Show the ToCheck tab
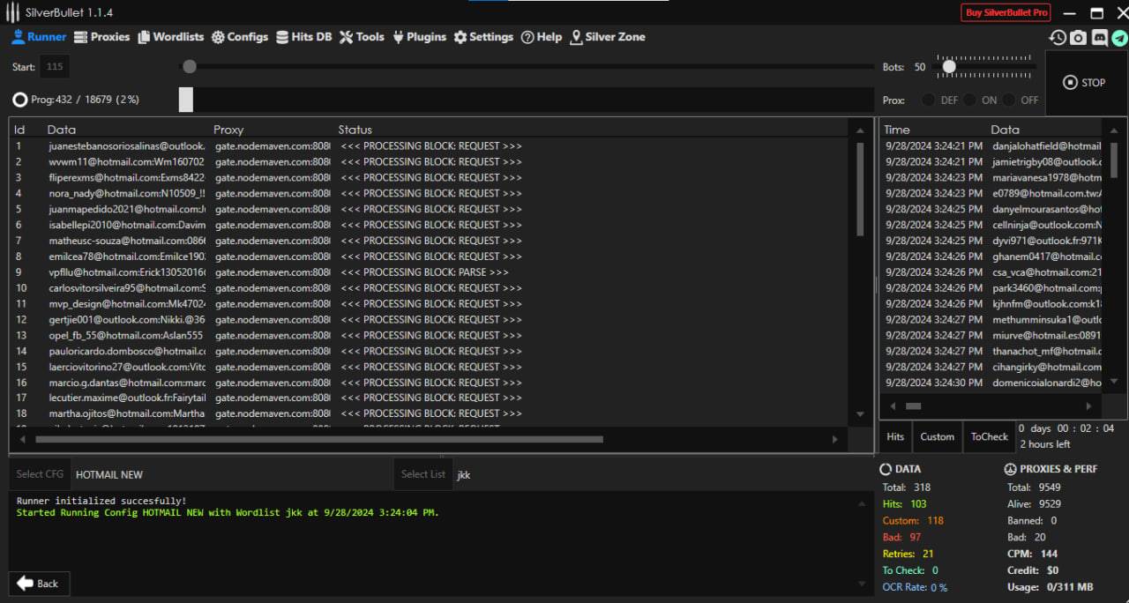The image size is (1129, 603). [989, 436]
